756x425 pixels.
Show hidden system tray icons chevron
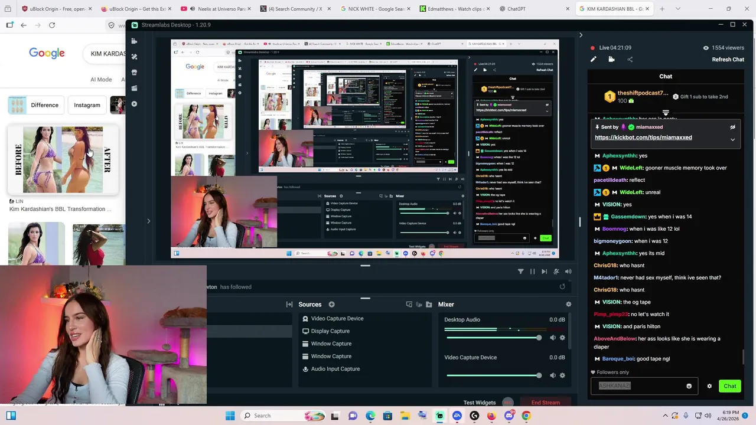[x=665, y=416]
